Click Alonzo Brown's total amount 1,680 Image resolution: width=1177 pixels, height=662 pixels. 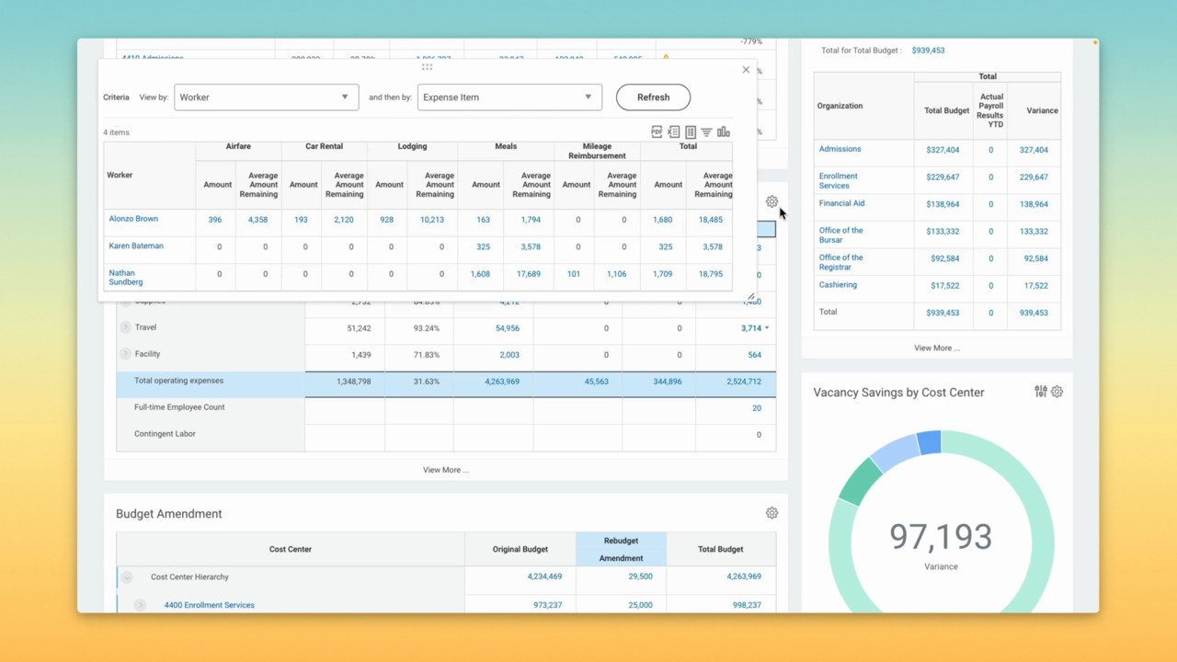tap(663, 221)
